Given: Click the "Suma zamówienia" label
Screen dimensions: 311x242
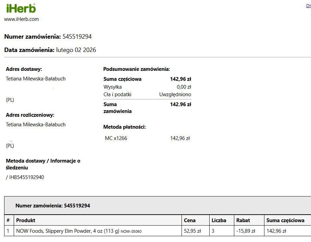Looking at the screenshot, I should pyautogui.click(x=117, y=108).
